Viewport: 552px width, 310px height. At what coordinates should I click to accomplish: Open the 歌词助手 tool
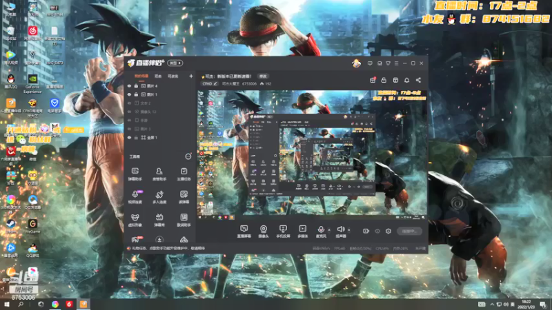coord(184,220)
